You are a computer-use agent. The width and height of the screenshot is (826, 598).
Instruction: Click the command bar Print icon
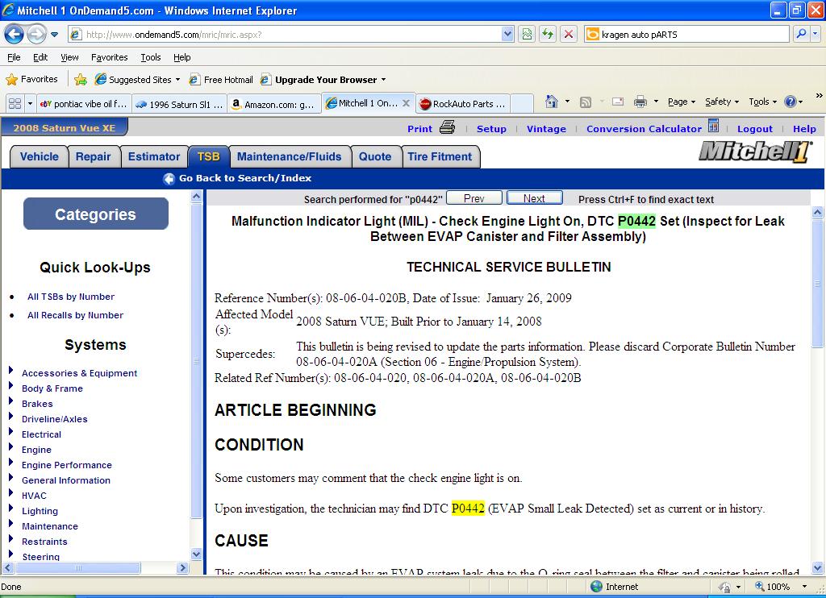[640, 102]
